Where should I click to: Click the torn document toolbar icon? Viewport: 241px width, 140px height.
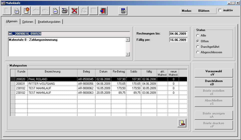(x=17, y=11)
